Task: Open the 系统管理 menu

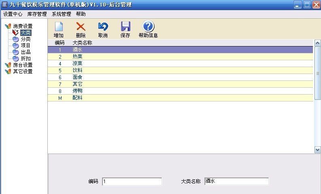Action: 62,14
